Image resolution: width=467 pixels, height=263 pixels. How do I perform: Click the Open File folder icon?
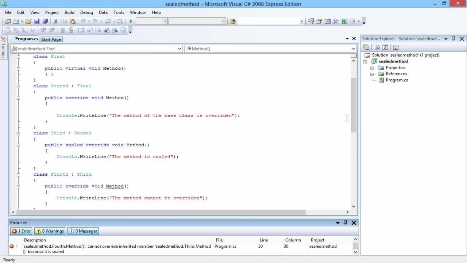[28, 21]
